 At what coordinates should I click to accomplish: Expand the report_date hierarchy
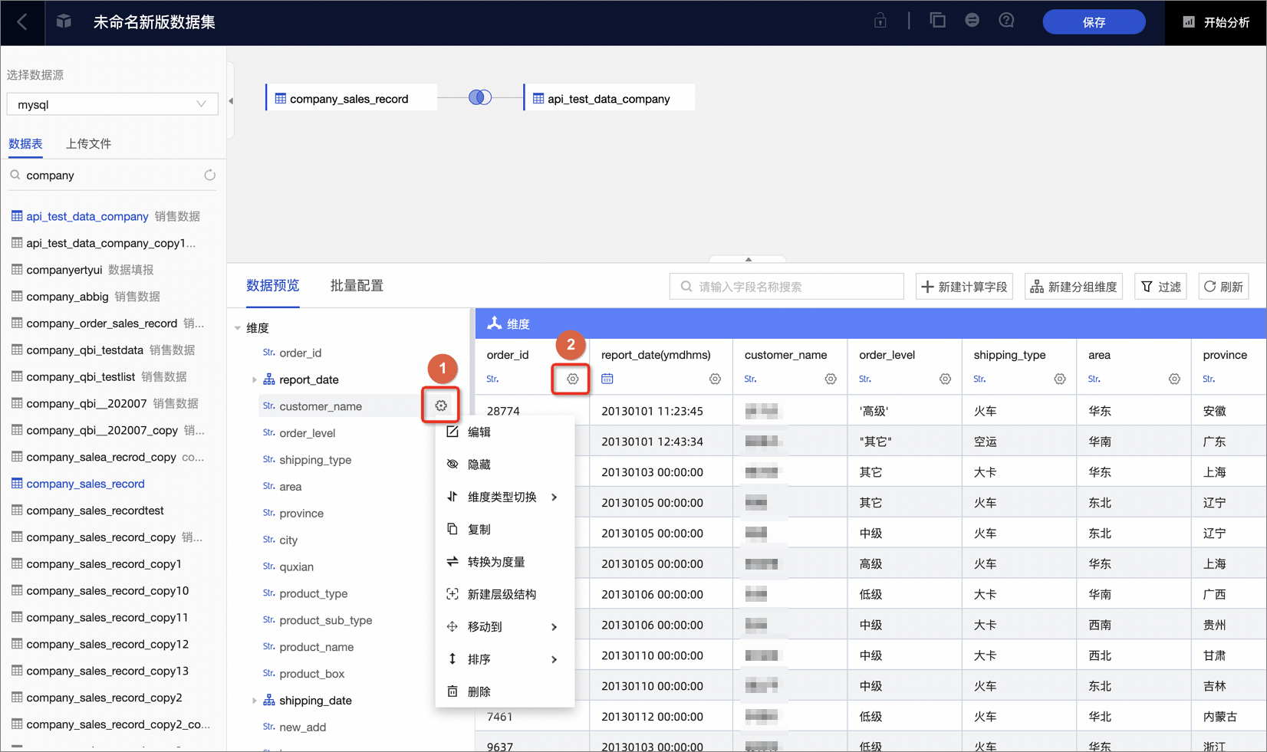(255, 379)
